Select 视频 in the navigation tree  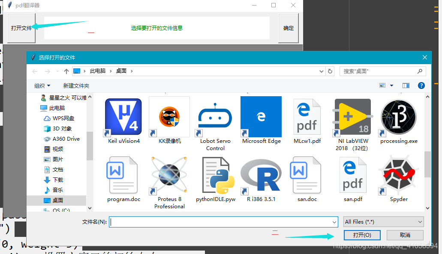54,149
